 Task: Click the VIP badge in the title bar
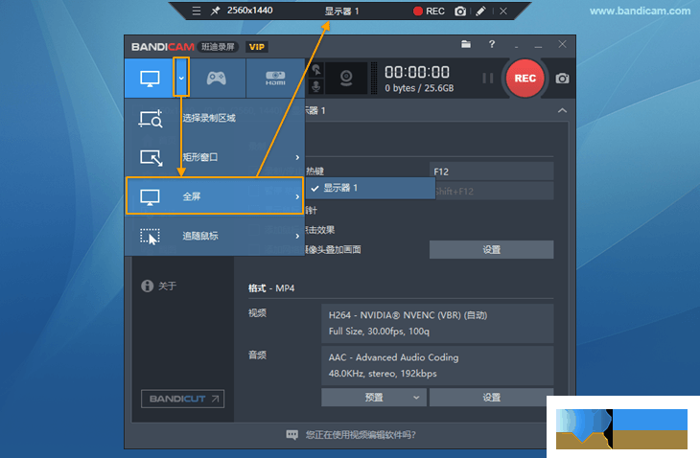[x=256, y=47]
